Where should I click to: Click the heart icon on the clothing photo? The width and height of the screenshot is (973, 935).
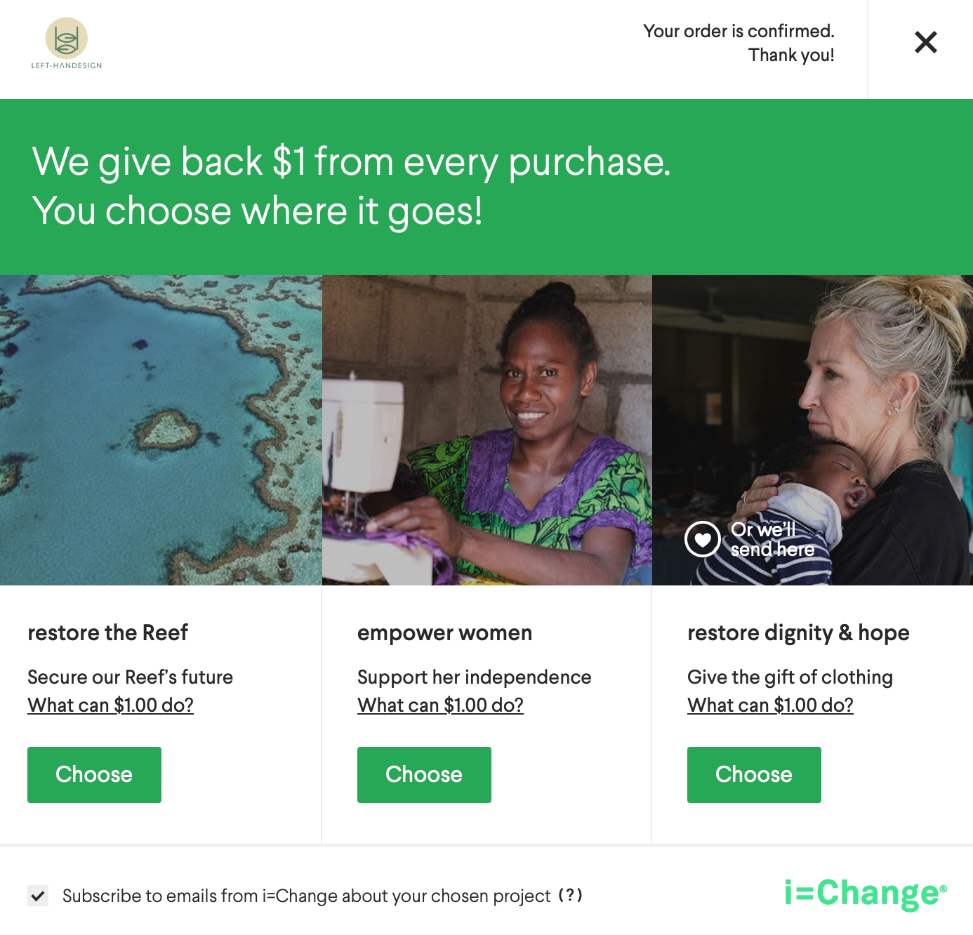pyautogui.click(x=702, y=539)
